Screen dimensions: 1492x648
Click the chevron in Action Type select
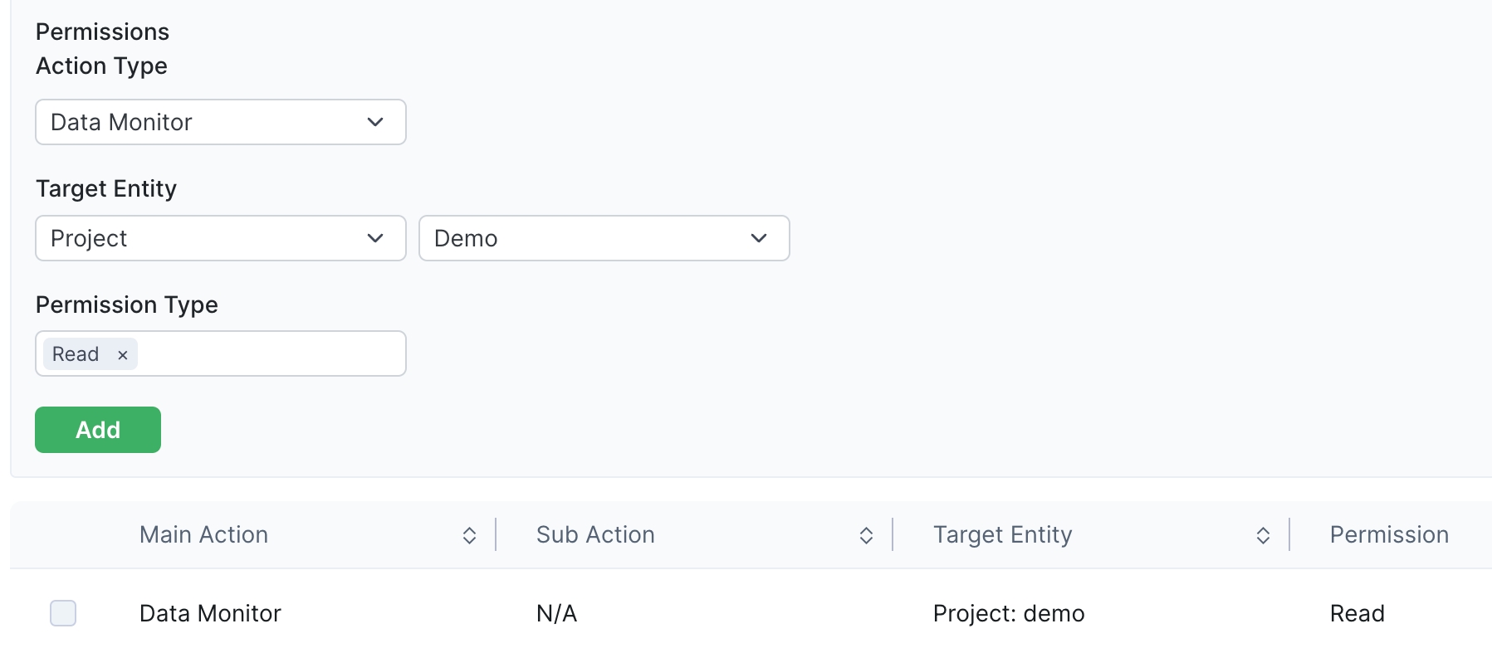pos(375,122)
